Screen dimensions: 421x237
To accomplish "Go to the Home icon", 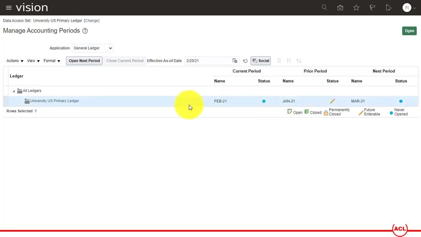I will coord(340,8).
